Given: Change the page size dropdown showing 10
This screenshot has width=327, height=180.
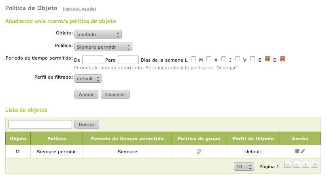Looking at the screenshot, I should click(244, 167).
